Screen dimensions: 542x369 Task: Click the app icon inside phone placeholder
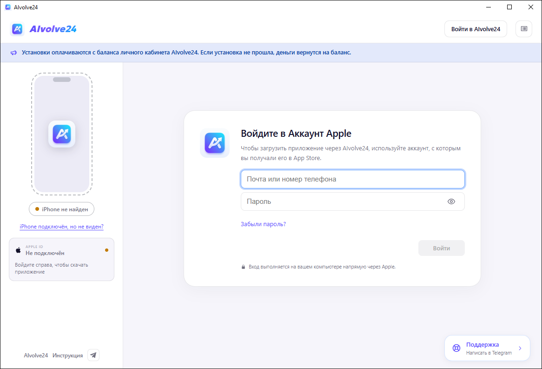point(62,134)
